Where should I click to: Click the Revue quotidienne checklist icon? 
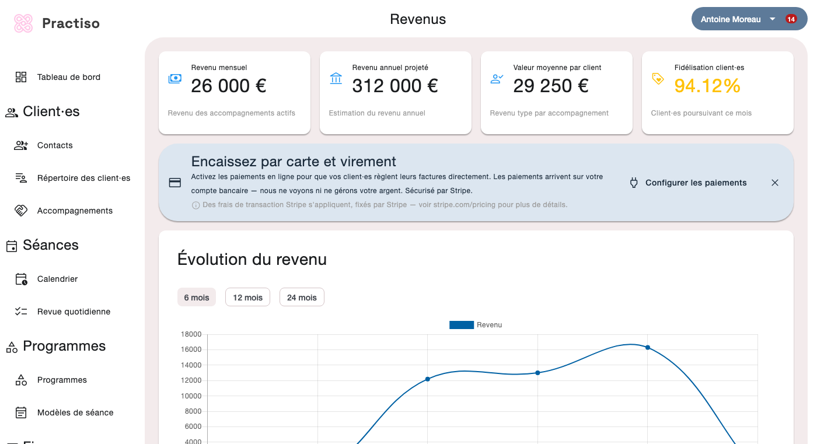click(x=21, y=312)
